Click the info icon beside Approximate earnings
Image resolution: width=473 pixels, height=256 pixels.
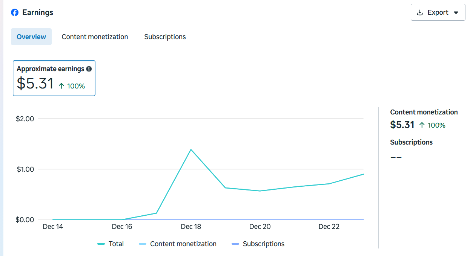[89, 69]
